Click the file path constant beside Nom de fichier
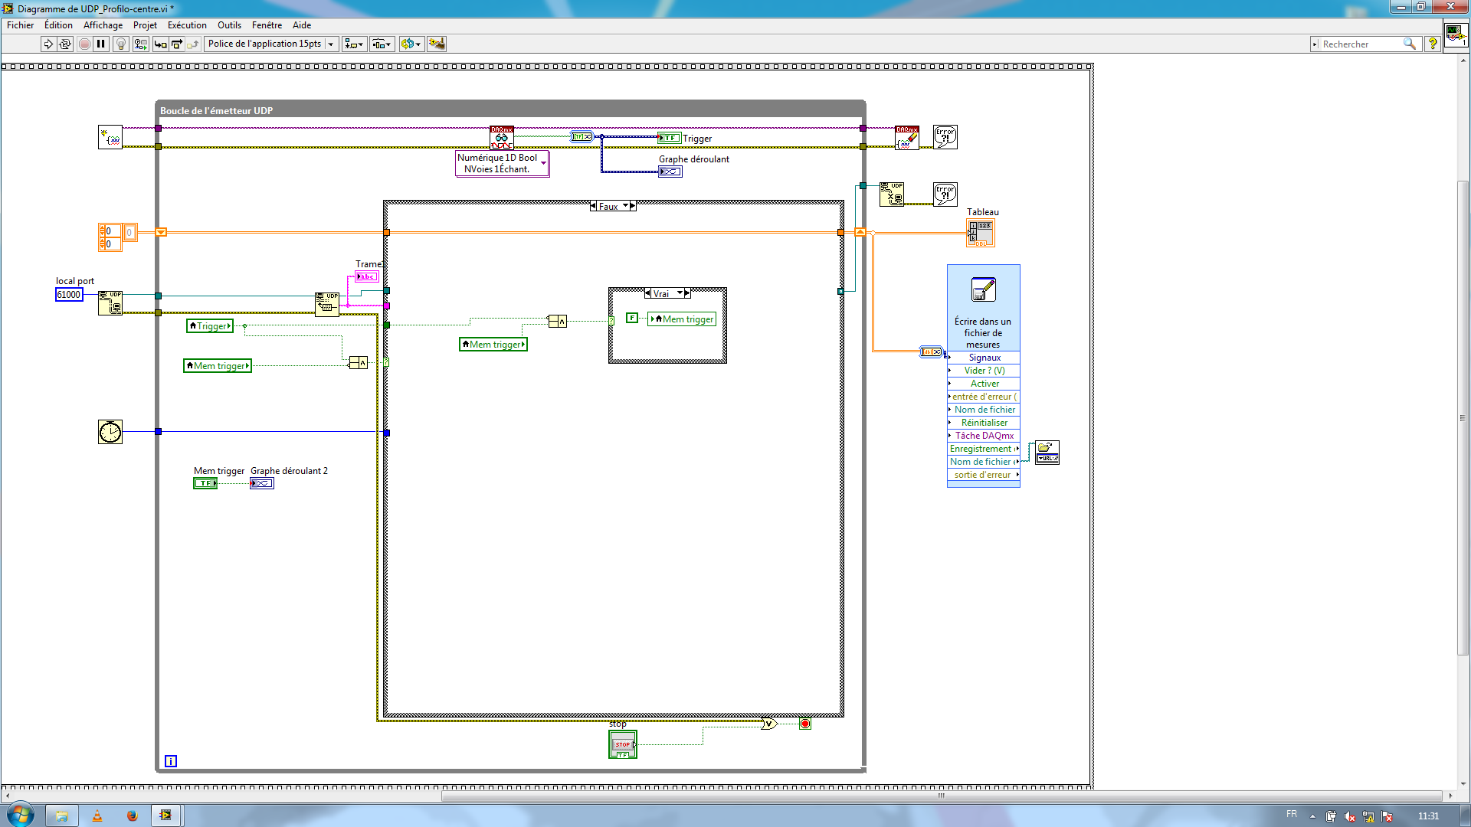The width and height of the screenshot is (1471, 827). click(1047, 453)
